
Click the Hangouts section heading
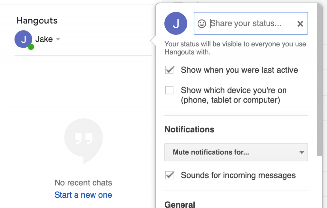pyautogui.click(x=37, y=20)
